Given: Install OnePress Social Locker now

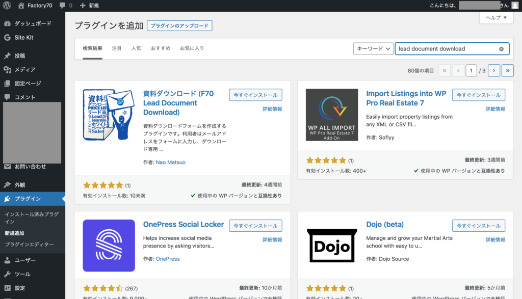Looking at the screenshot, I should 256,226.
